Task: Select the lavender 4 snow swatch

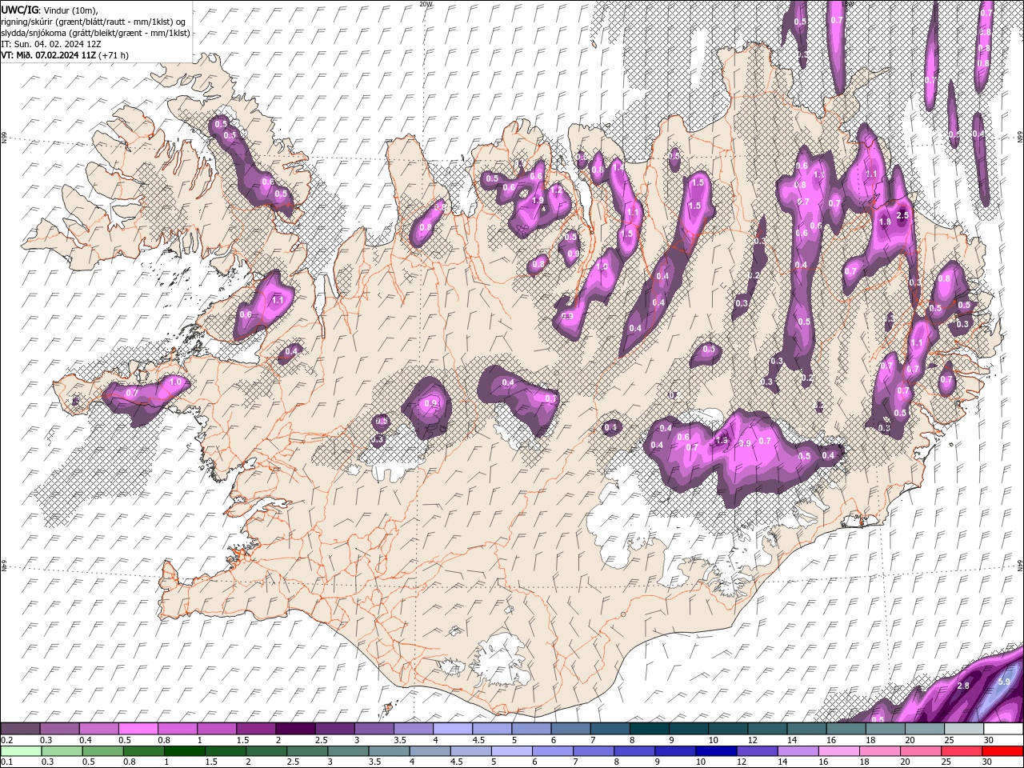Action: (453, 729)
